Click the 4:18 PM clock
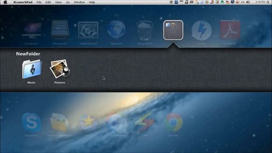Viewport: 272px width, 153px height. 260,2
